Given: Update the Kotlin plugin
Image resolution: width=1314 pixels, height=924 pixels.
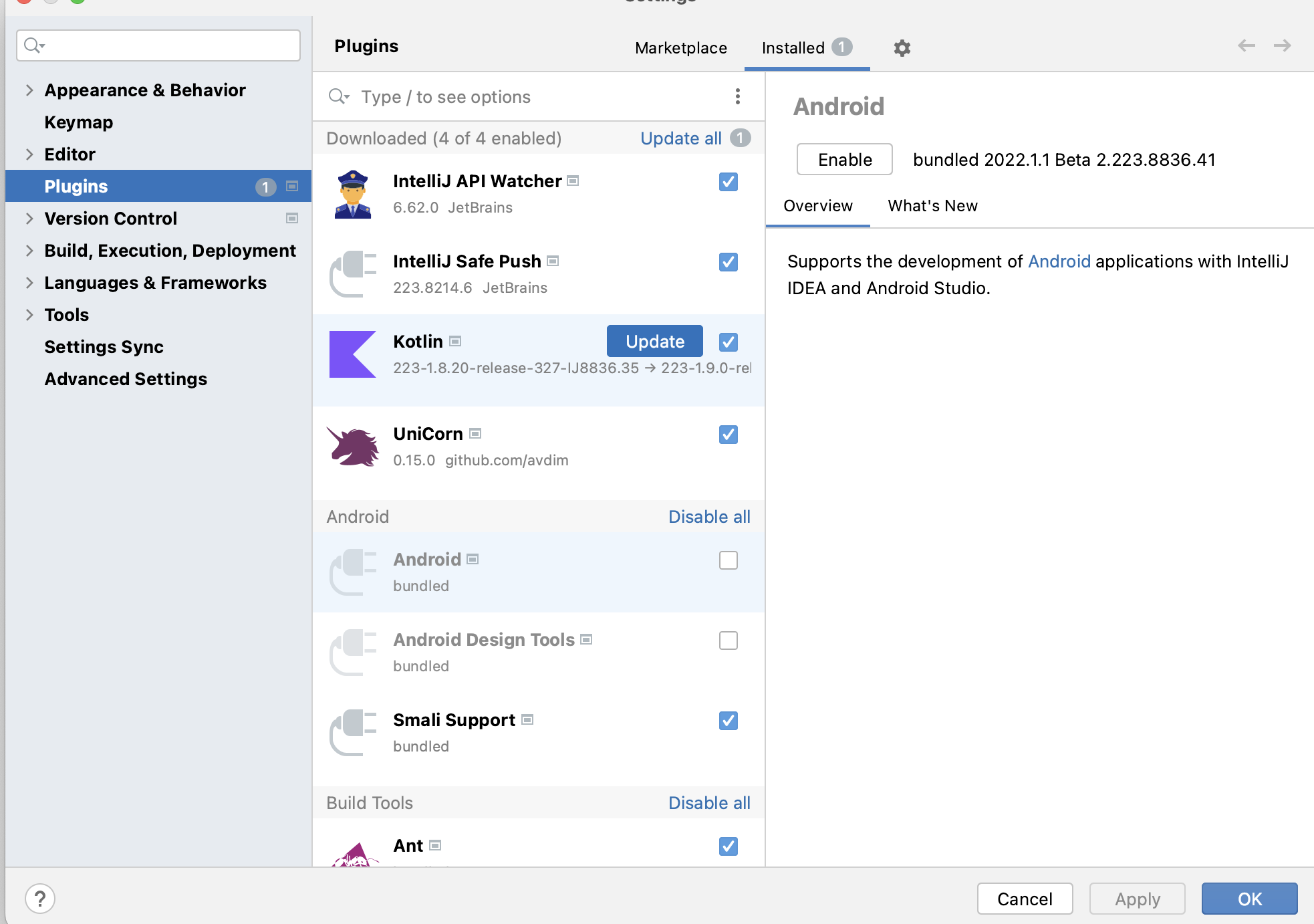Looking at the screenshot, I should pyautogui.click(x=654, y=341).
